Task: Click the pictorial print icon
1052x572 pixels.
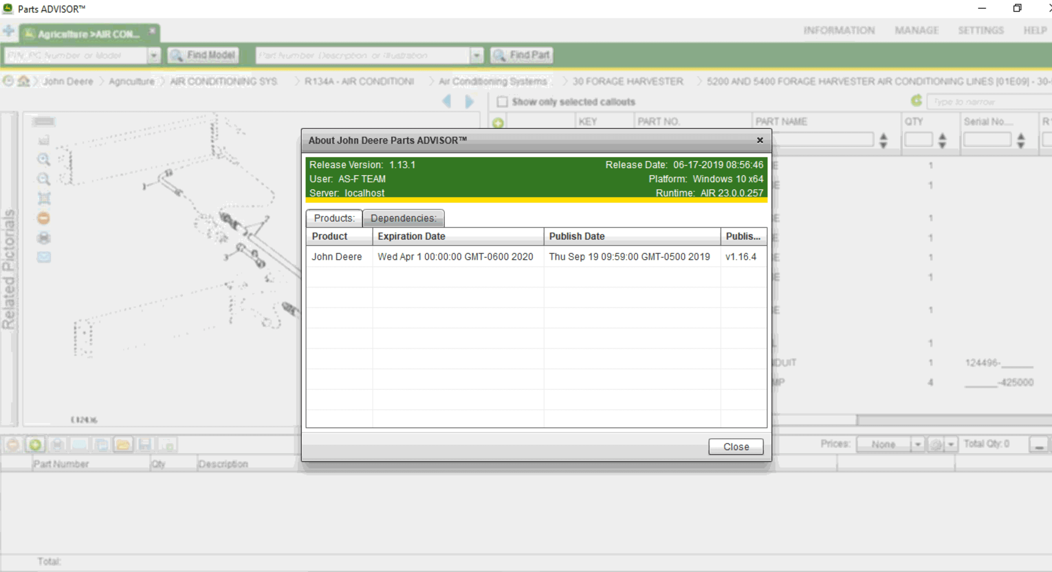Action: coord(44,238)
